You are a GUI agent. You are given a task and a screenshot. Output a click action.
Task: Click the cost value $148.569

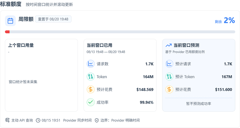pyautogui.click(x=145, y=89)
